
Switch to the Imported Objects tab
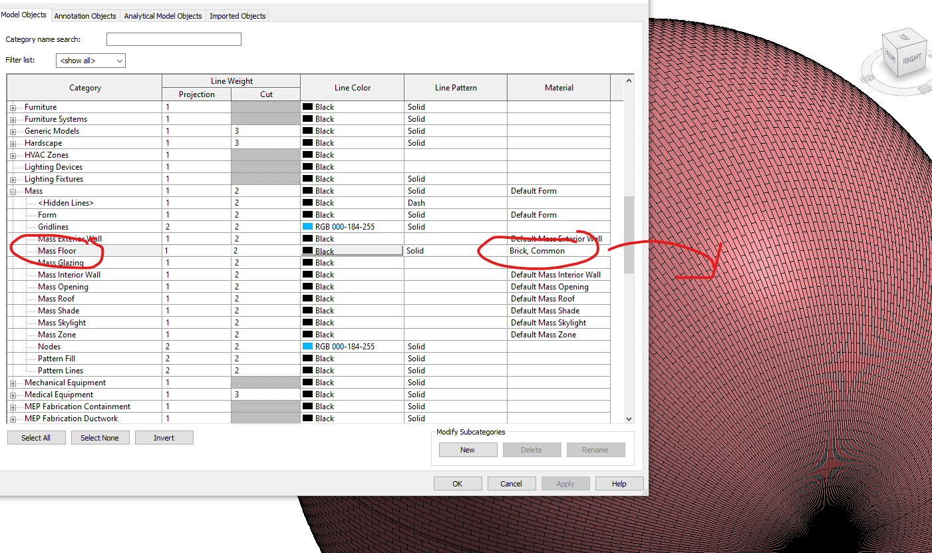click(237, 16)
